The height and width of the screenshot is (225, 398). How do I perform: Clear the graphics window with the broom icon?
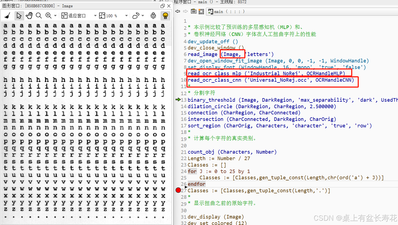coord(7,16)
